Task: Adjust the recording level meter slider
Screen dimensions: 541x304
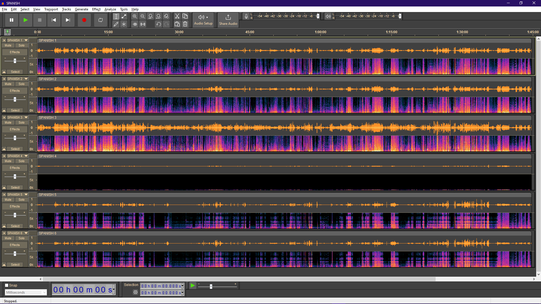Action: point(318,16)
